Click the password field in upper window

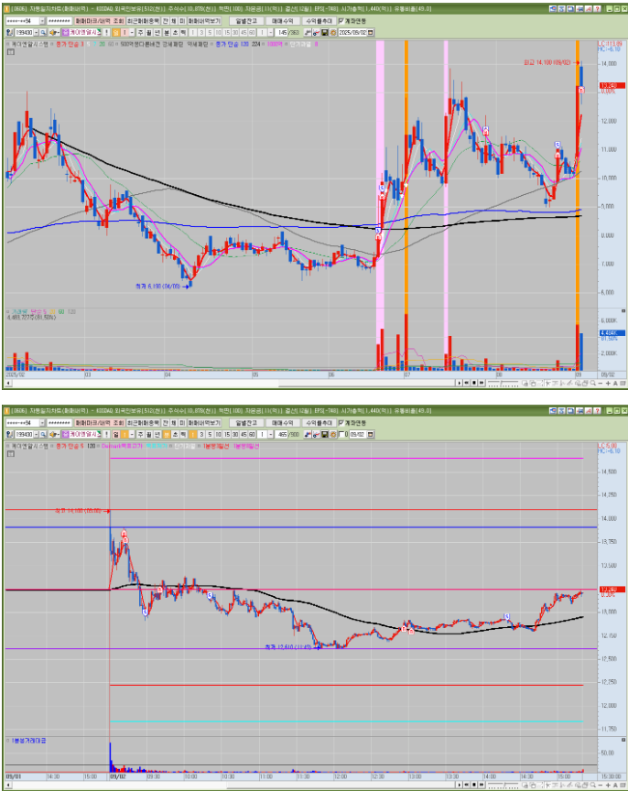pos(60,21)
